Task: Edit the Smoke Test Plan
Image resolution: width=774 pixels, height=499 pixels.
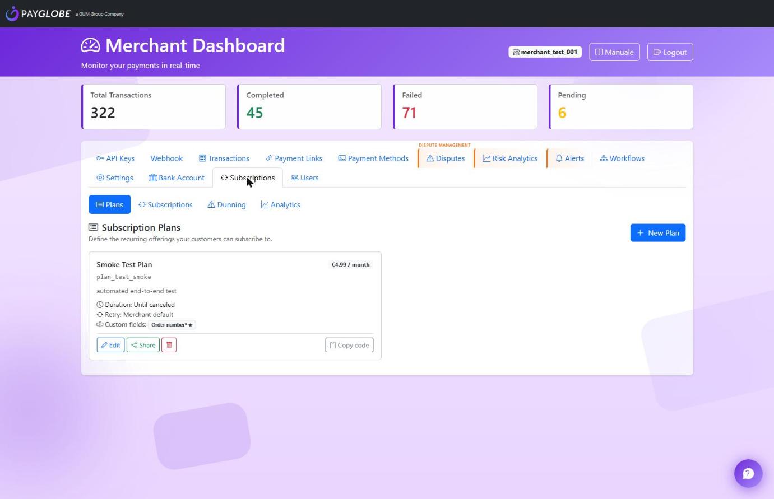Action: [110, 345]
